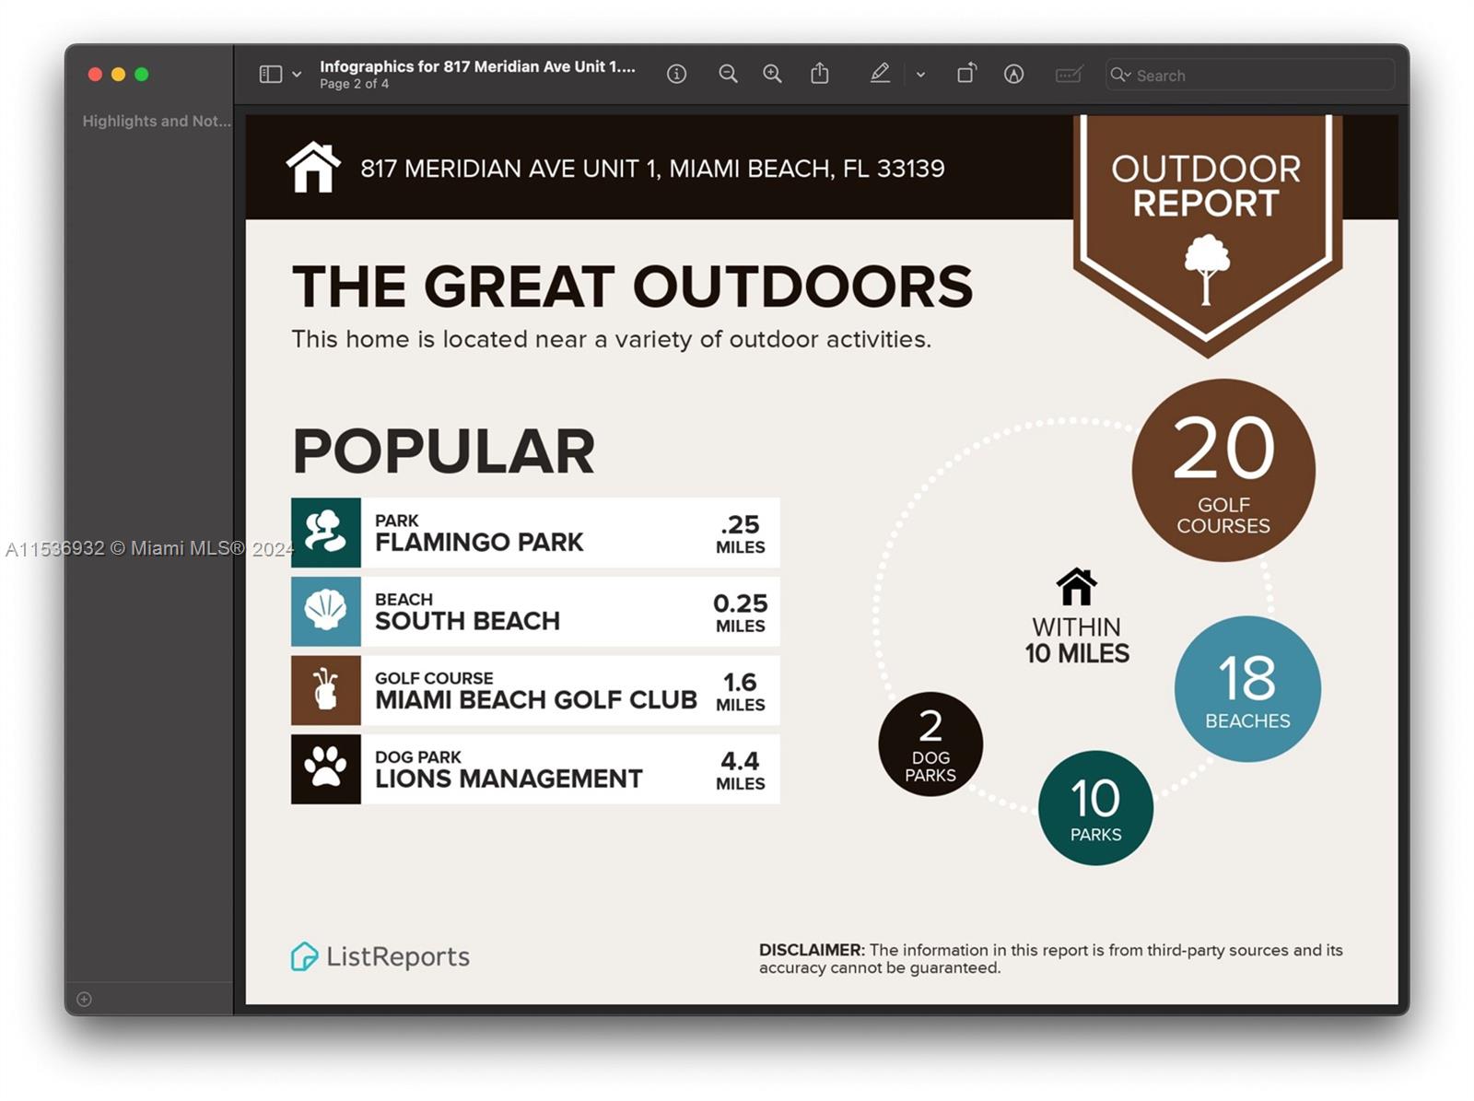The width and height of the screenshot is (1474, 1101).
Task: Click the Flamingo Park row
Action: (535, 533)
